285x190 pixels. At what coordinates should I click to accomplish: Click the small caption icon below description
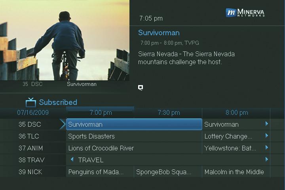coord(141,87)
